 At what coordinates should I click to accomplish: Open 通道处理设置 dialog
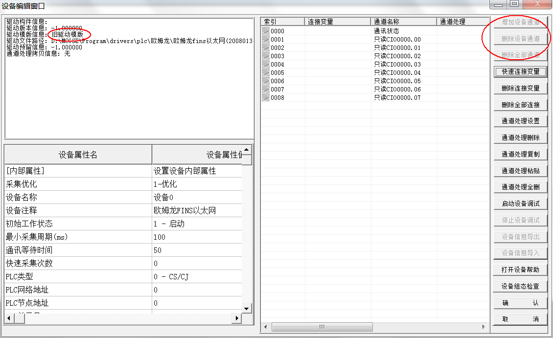(x=520, y=121)
